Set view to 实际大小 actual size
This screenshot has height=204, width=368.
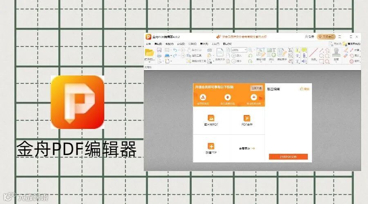(x=220, y=55)
